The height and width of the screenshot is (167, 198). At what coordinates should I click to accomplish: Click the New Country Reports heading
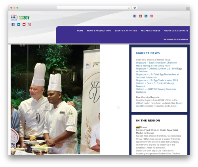pyautogui.click(x=147, y=97)
